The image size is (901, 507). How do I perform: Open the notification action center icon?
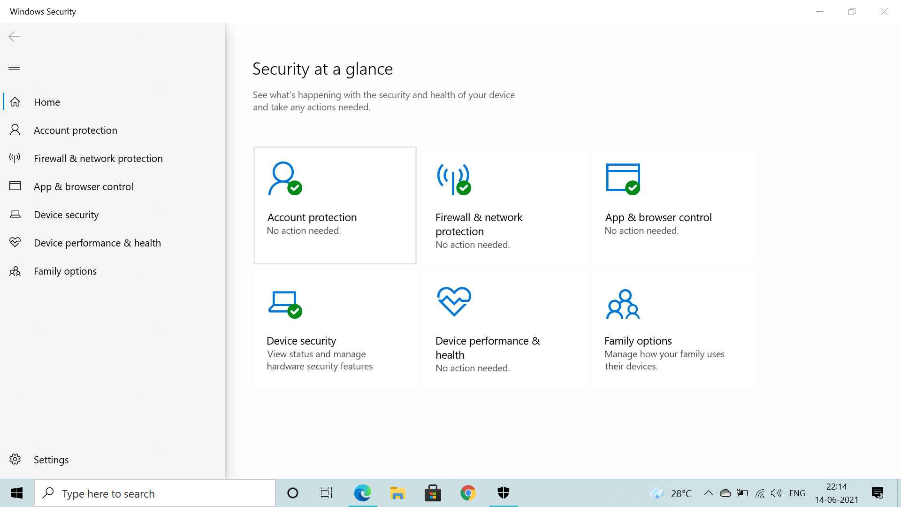[878, 493]
